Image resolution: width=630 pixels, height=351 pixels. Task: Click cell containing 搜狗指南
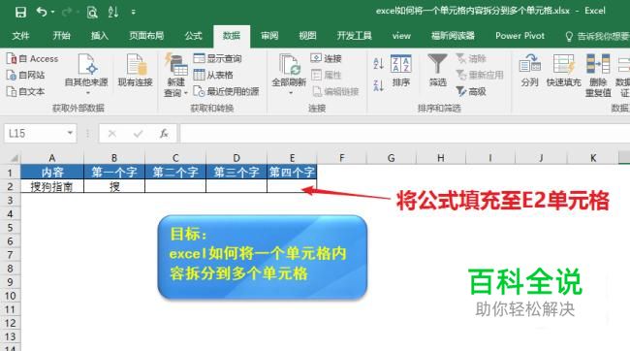pyautogui.click(x=51, y=186)
